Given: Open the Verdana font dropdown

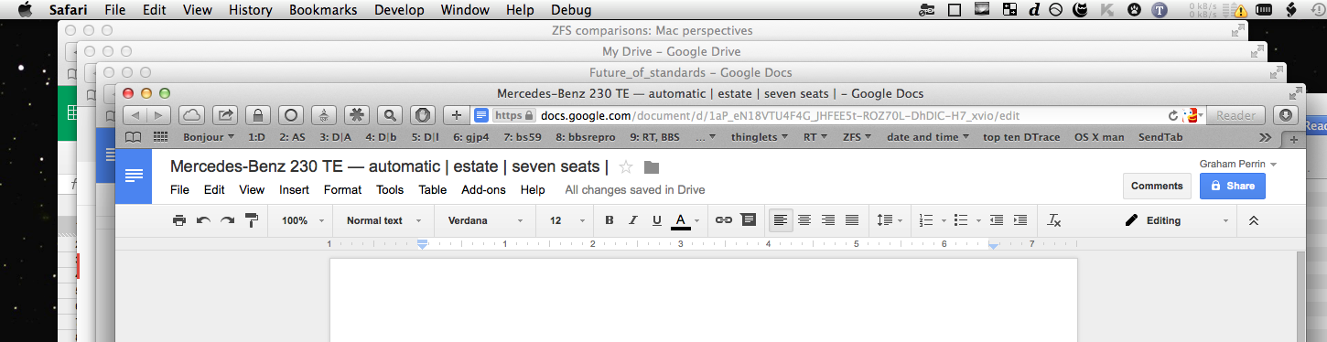Looking at the screenshot, I should 483,220.
